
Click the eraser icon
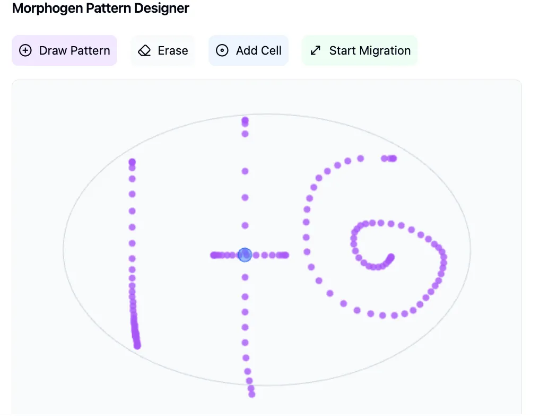click(144, 50)
